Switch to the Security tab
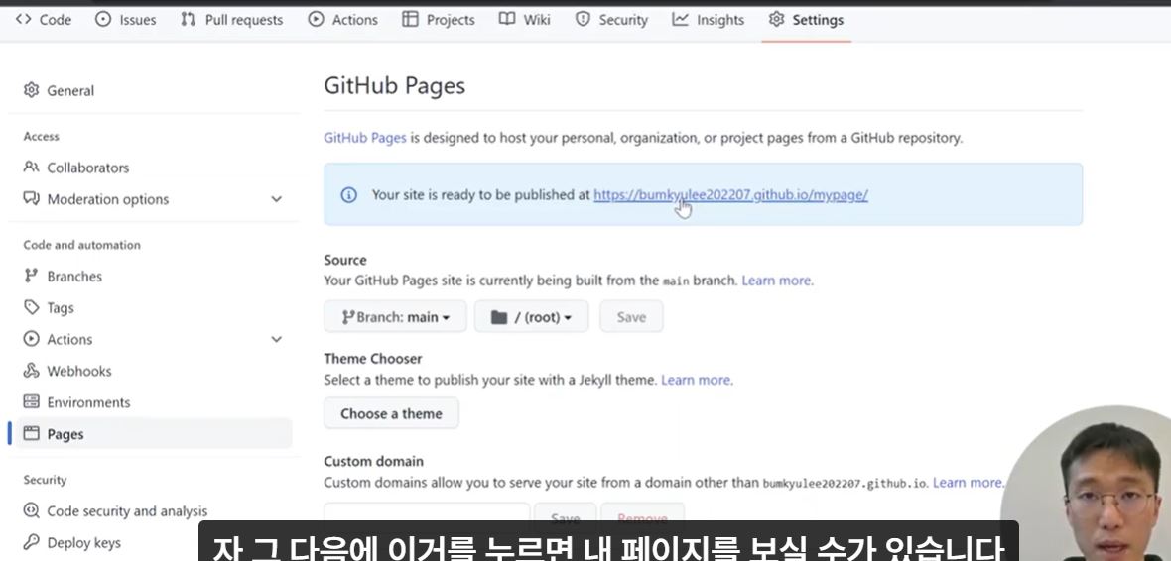Screen dimensions: 1171x561 611,20
